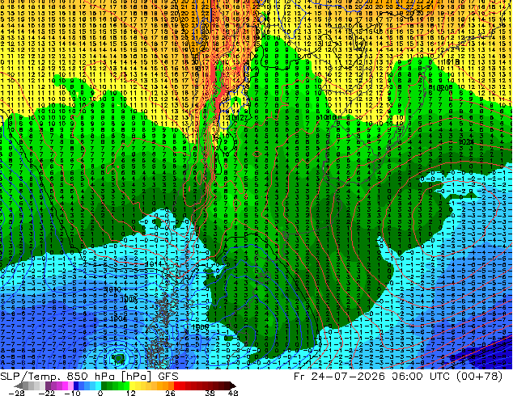
Task: Click the '12' label under the color scale
Action: click(x=131, y=393)
